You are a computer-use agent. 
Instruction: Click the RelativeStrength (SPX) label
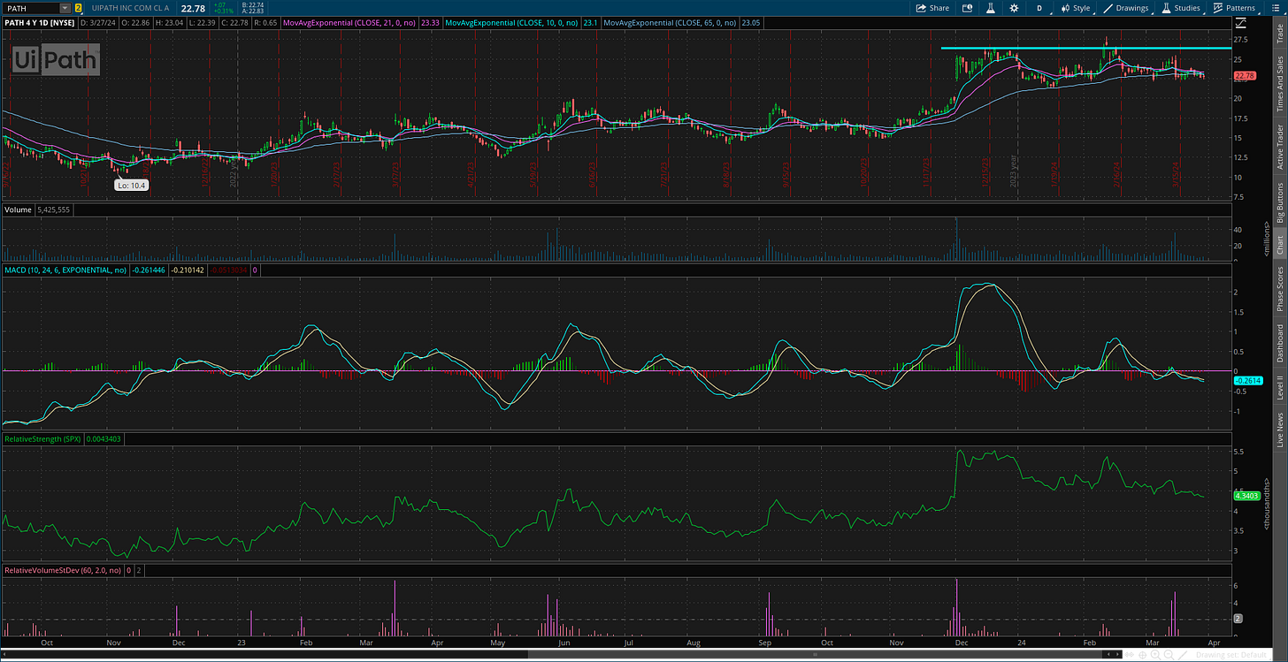tap(43, 438)
